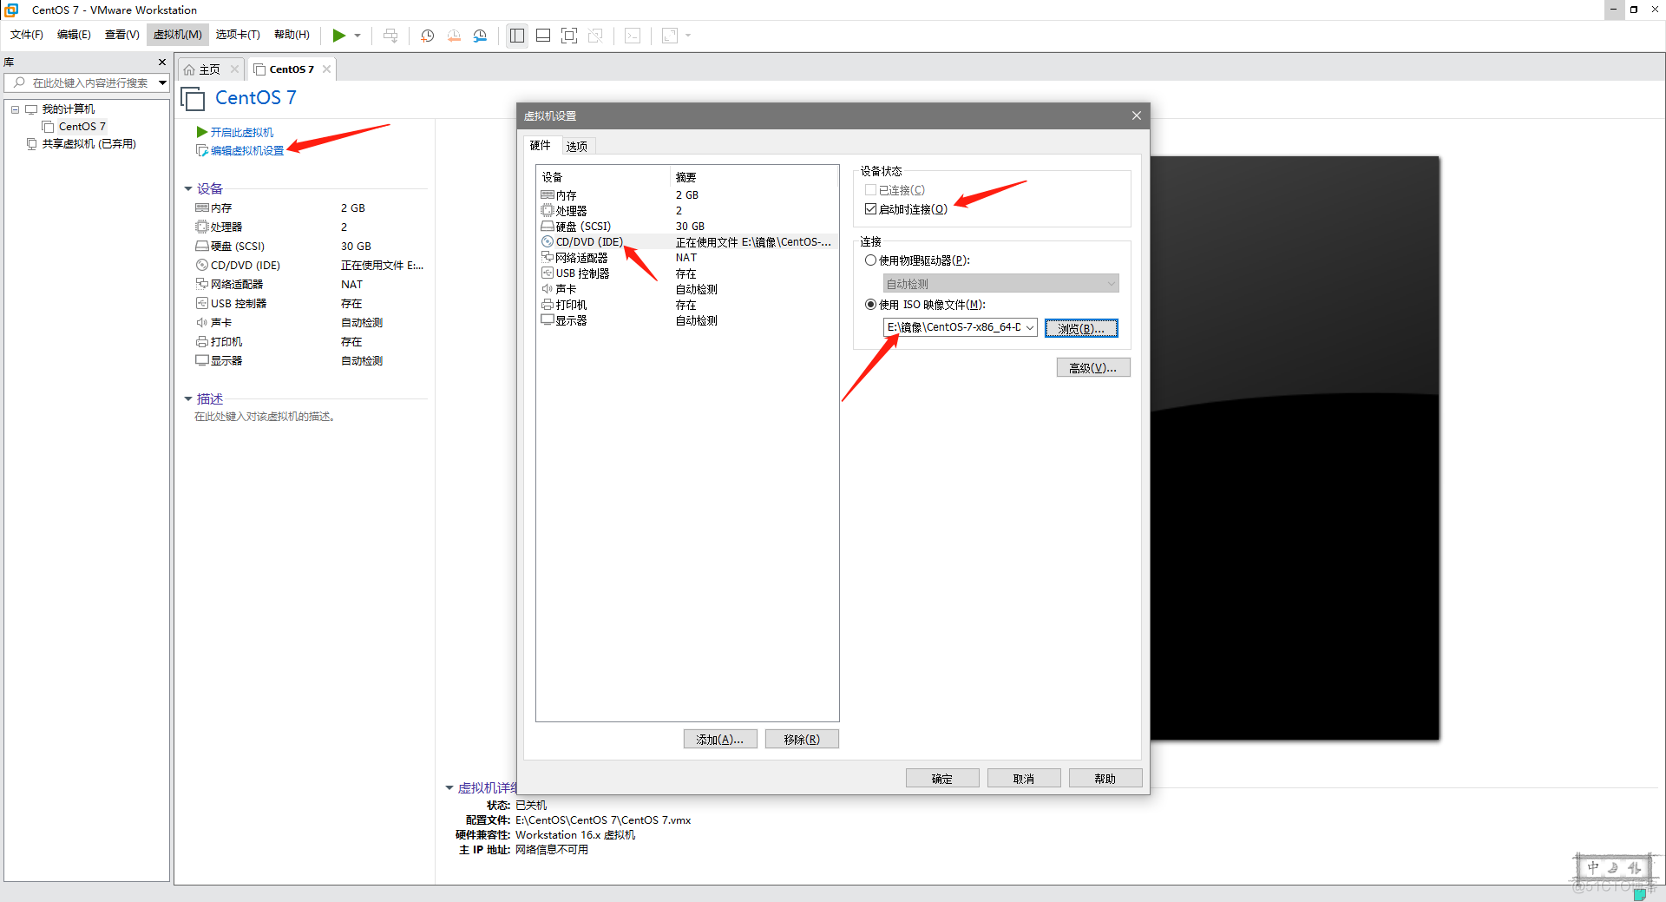Open the 虚拟机(M) menu
The height and width of the screenshot is (902, 1666).
(x=178, y=35)
